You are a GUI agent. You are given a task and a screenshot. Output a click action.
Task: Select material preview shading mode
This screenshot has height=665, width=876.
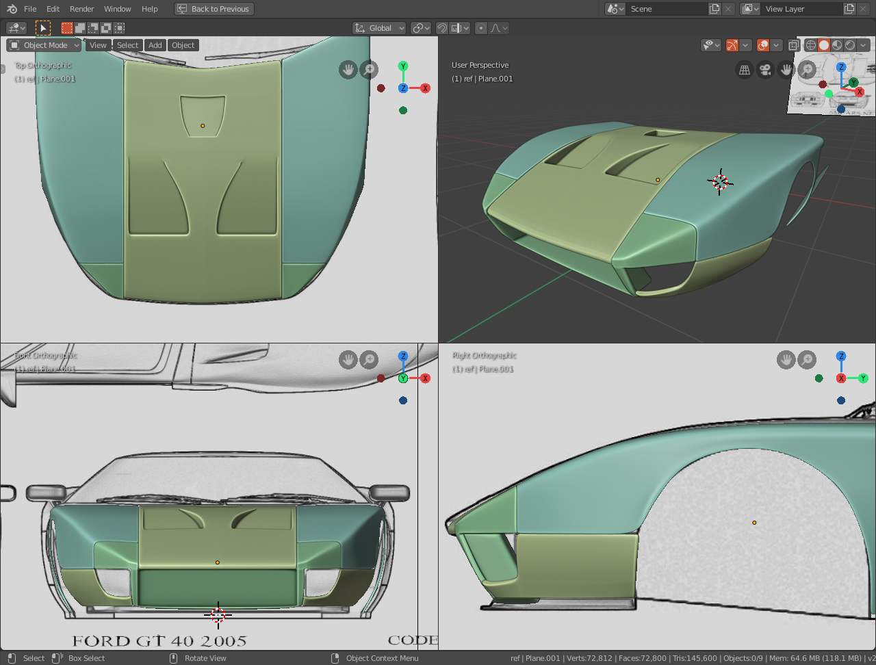coord(837,45)
